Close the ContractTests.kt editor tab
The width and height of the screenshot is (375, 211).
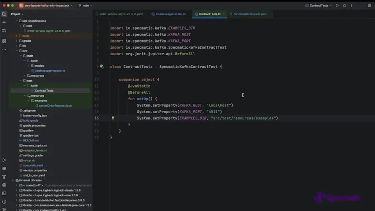224,14
